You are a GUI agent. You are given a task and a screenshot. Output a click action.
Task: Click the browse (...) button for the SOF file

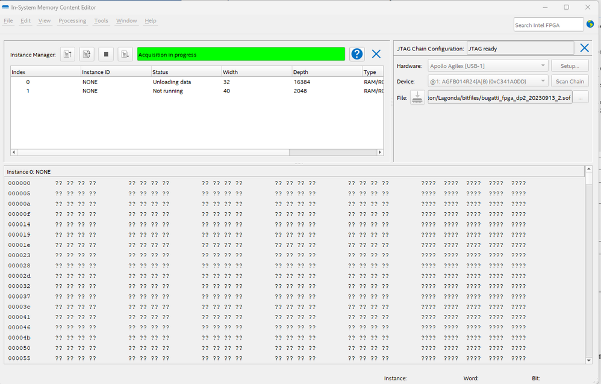(x=581, y=97)
